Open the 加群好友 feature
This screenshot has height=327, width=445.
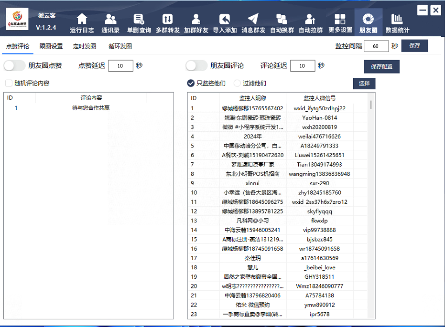(x=196, y=21)
